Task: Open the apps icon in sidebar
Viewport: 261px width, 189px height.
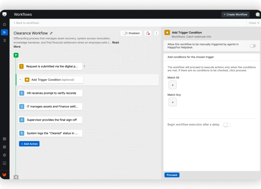Action: (x=5, y=147)
